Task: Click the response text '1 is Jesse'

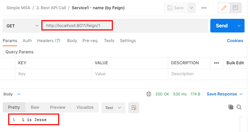Action: 34,120
